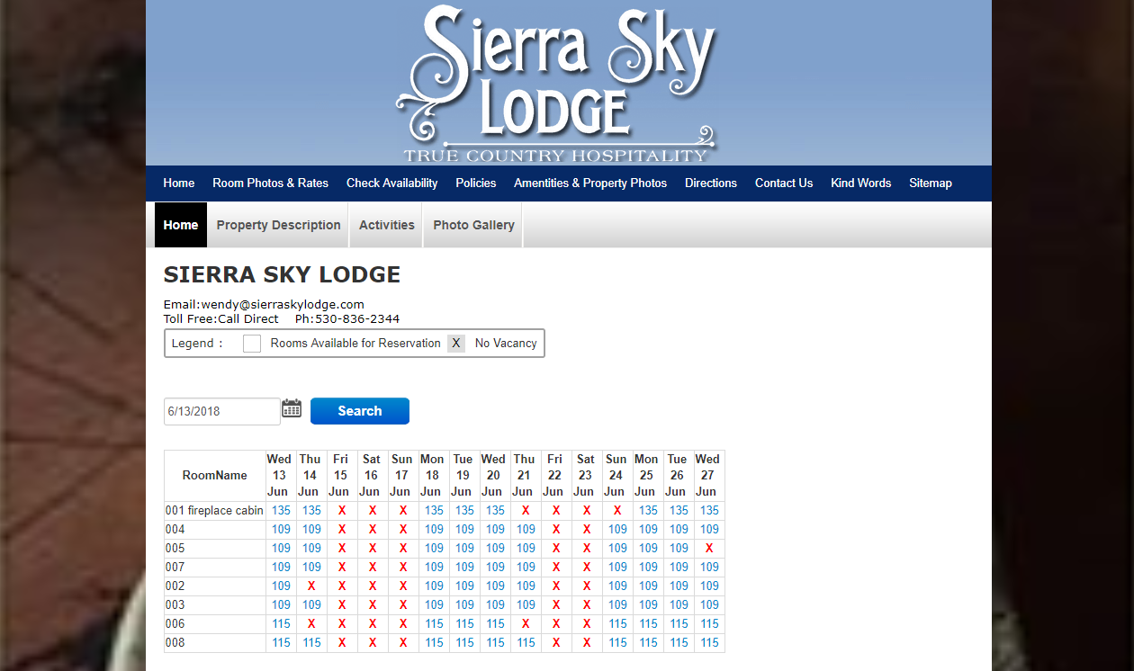The height and width of the screenshot is (671, 1134).
Task: Click the room name 007 row label
Action: [x=175, y=568]
